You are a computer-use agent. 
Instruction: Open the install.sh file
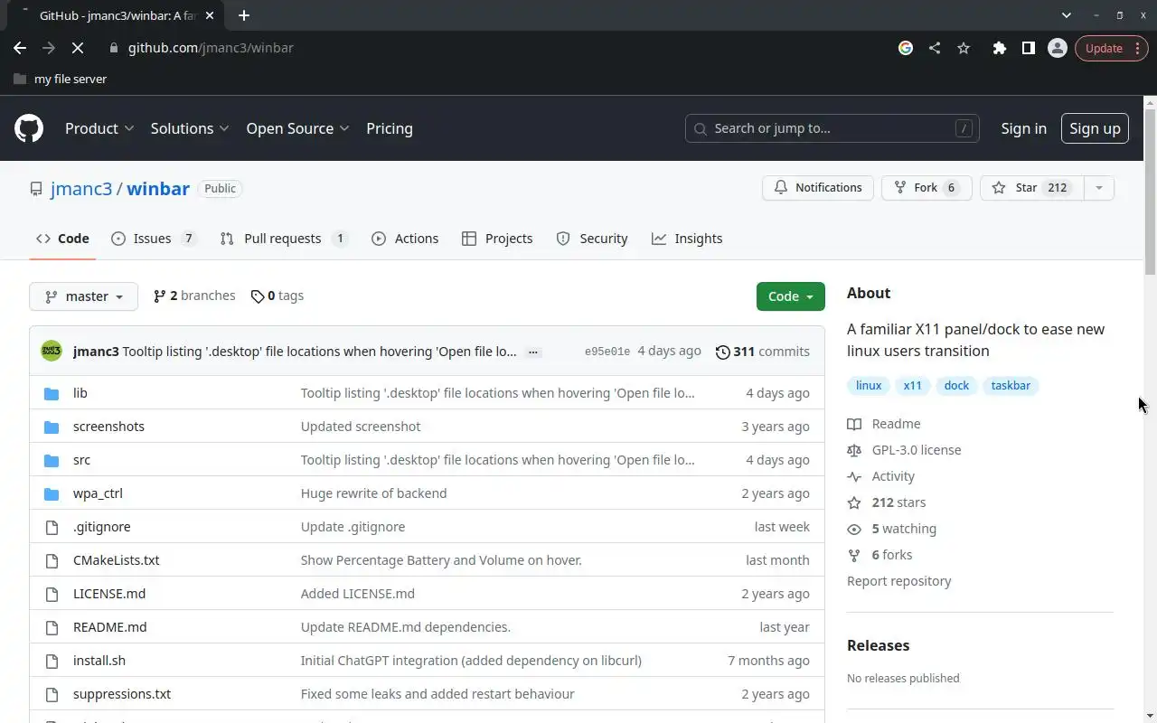point(99,661)
